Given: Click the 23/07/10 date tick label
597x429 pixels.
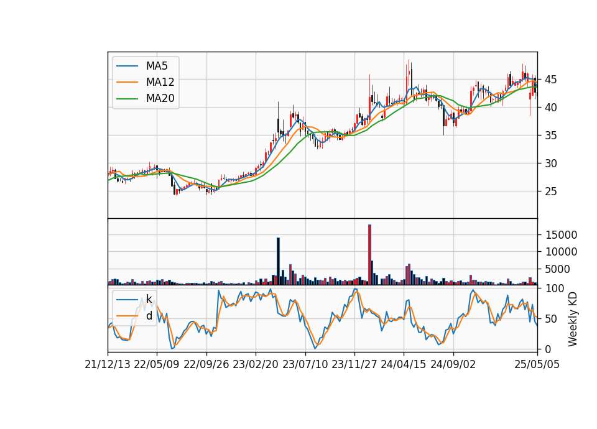Looking at the screenshot, I should click(305, 364).
